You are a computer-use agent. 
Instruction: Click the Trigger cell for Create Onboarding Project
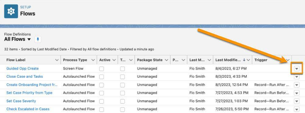click(x=271, y=85)
